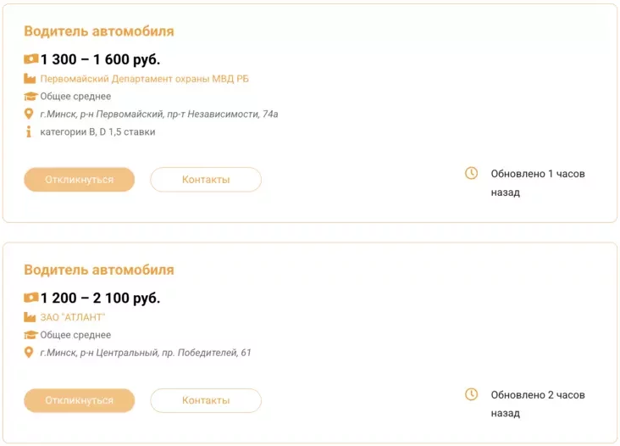Screen dimensions: 620x446
Task: Click the address г.Минск, р-н Центральный, пр. Победителей, 61
Action: click(146, 353)
